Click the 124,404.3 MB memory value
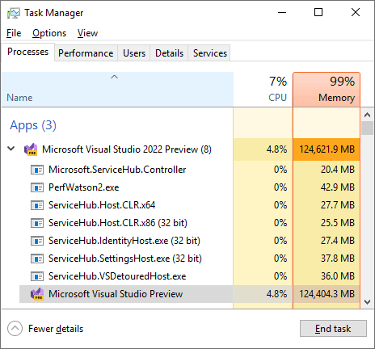This screenshot has height=349, width=375. pos(327,294)
